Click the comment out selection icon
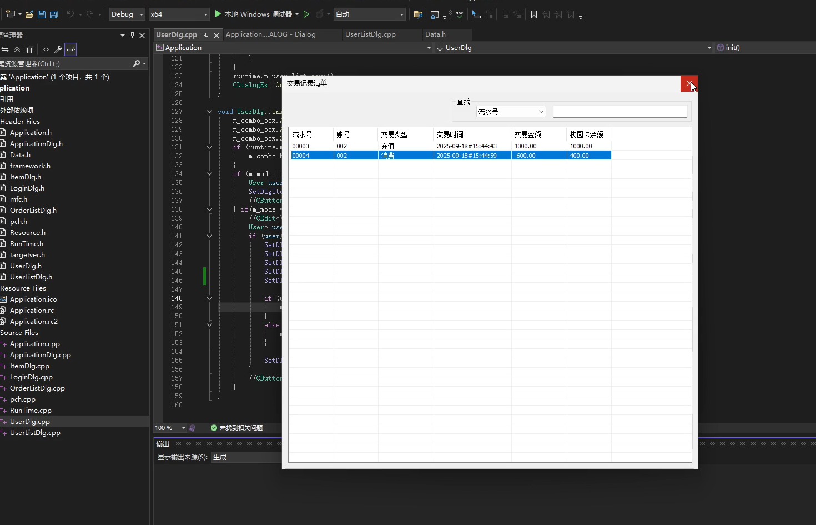Image resolution: width=816 pixels, height=525 pixels. [505, 14]
